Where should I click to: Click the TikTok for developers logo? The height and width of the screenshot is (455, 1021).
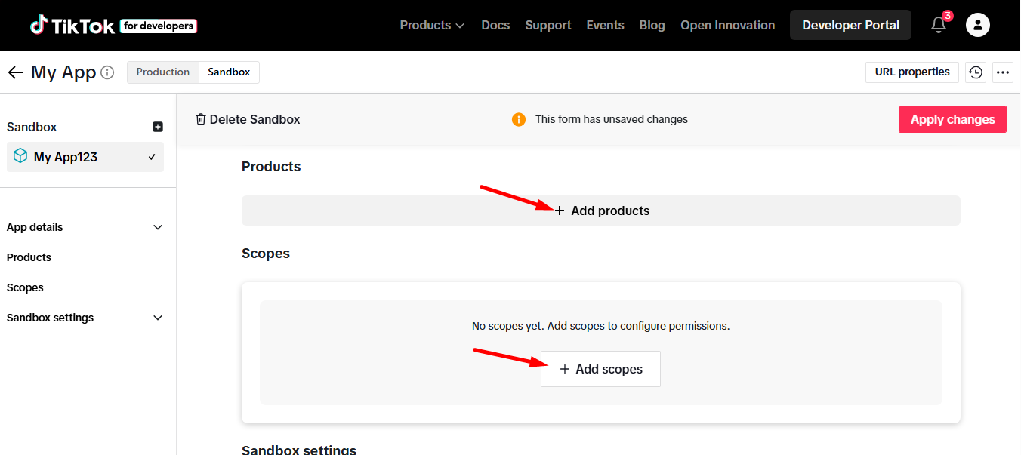(x=113, y=26)
